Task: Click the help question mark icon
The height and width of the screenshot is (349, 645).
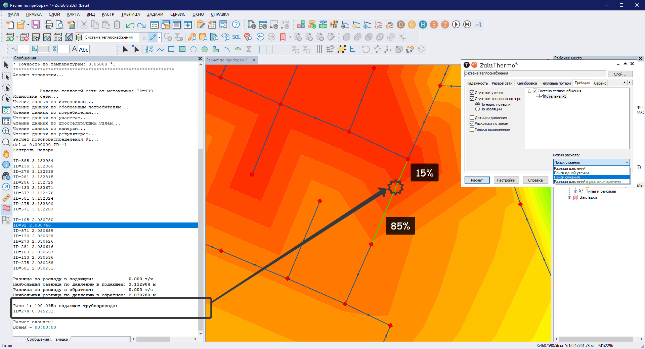Action: pyautogui.click(x=236, y=24)
